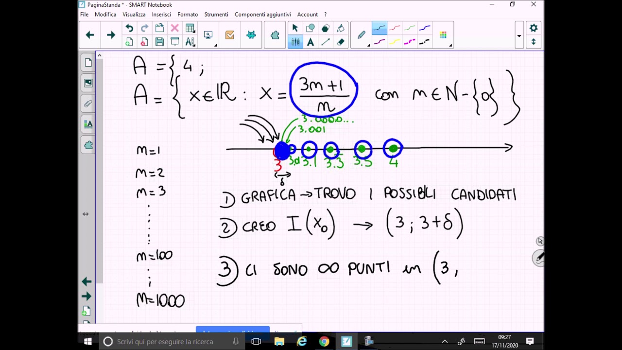Click sidebar green next page arrow
Screen dimensions: 622x350
pyautogui.click(x=86, y=296)
